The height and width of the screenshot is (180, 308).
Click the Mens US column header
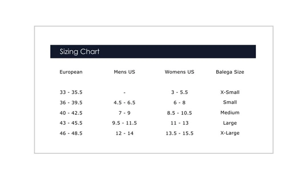pyautogui.click(x=124, y=72)
